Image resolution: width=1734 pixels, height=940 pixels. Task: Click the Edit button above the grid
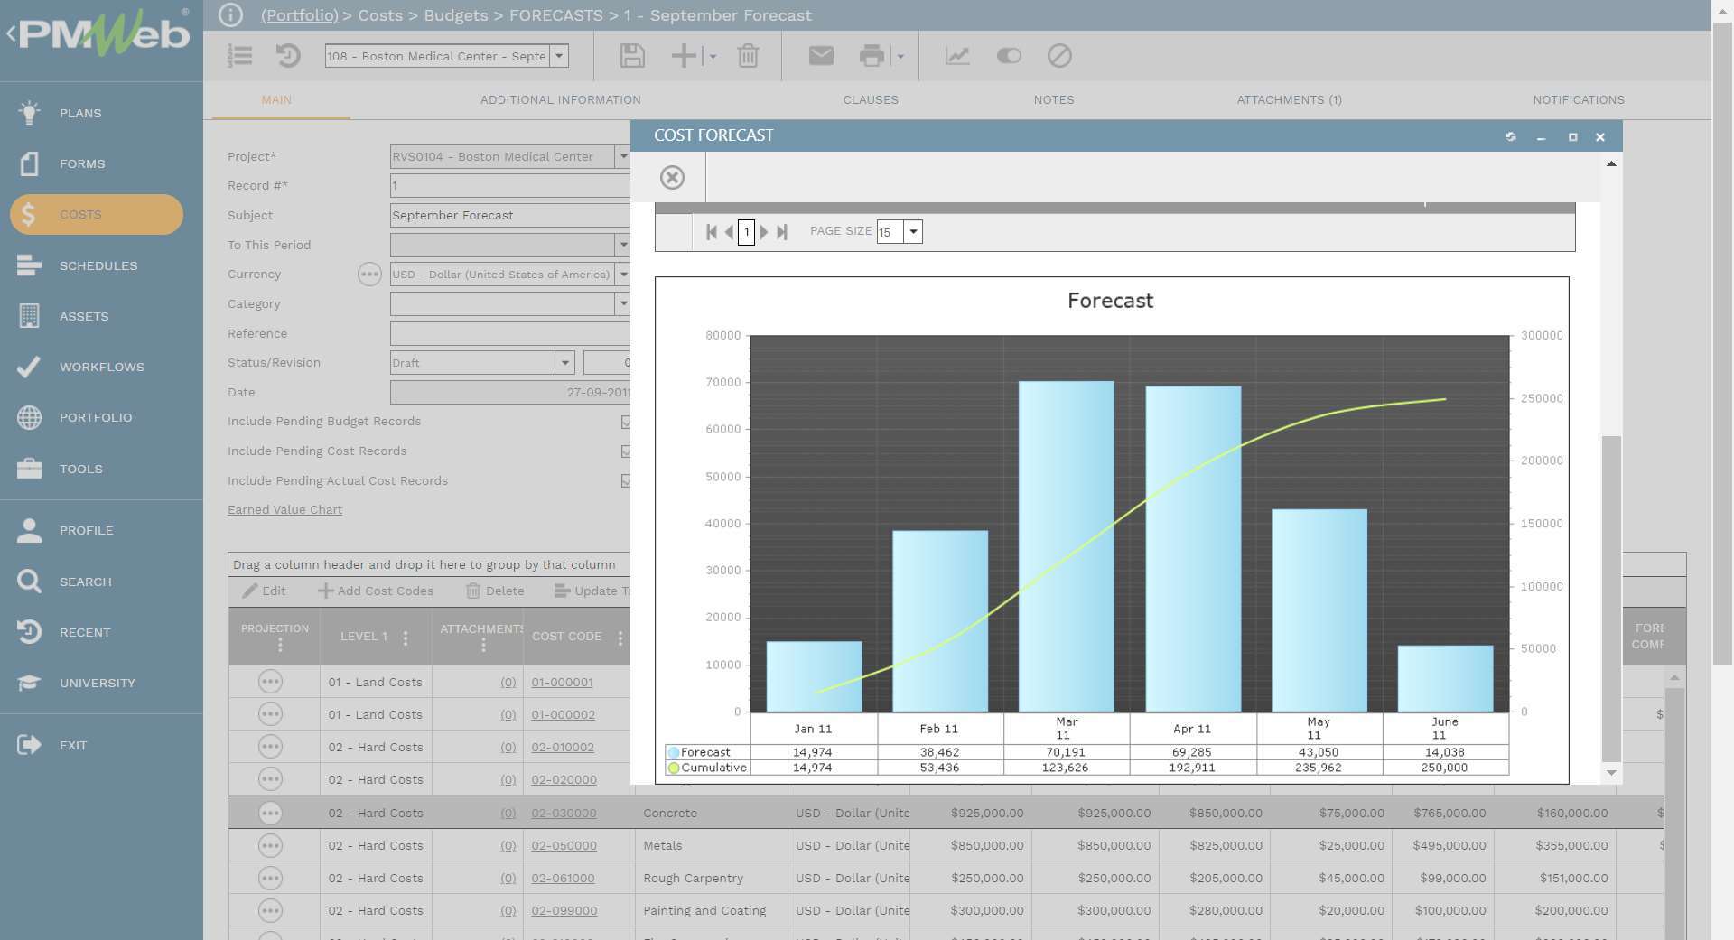pos(264,591)
